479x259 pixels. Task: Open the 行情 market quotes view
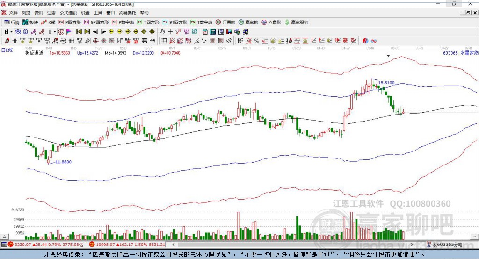coord(12,22)
